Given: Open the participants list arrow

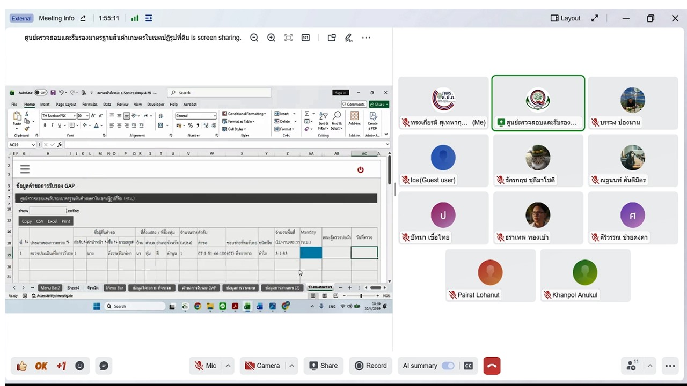Looking at the screenshot, I should click(x=650, y=366).
